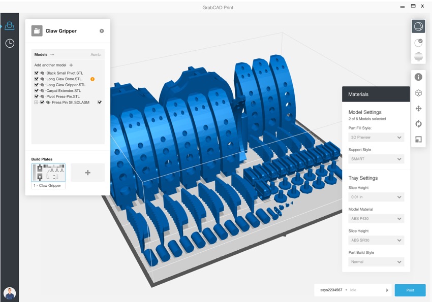Select the Rotate tool icon
432x302 pixels.
[x=418, y=124]
